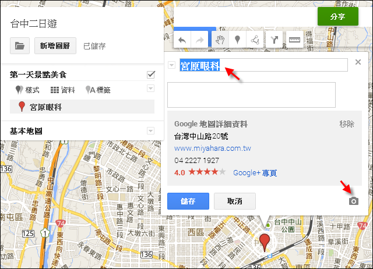Toggle the 第一天景點美食 layer checkbox
Screen dimensions: 373x269
tap(151, 75)
